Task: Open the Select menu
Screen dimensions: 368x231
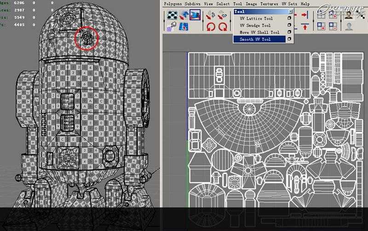Action: (x=223, y=4)
